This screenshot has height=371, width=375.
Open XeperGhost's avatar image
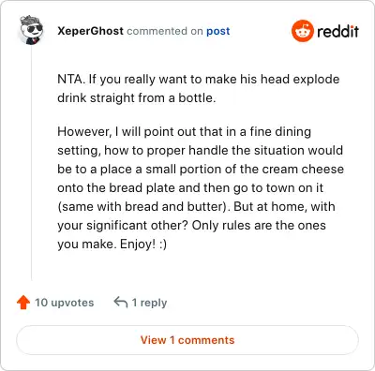click(x=31, y=30)
